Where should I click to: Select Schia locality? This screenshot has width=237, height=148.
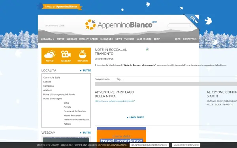click(x=66, y=103)
